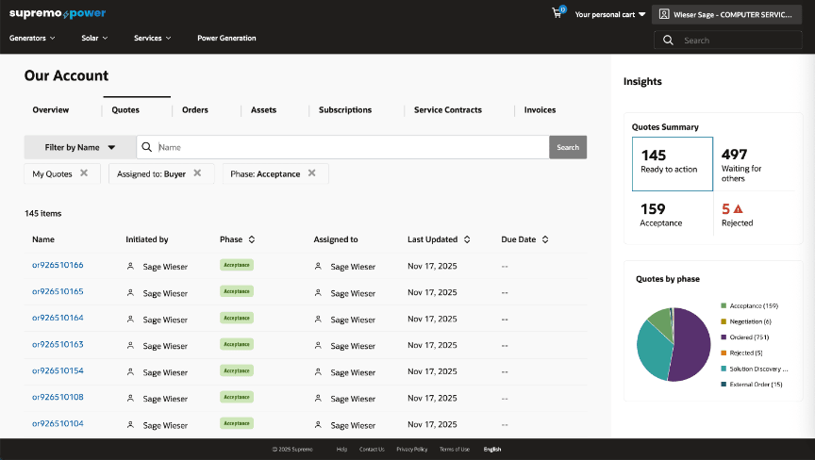The width and height of the screenshot is (815, 460).
Task: Click the red warning icon beside Rejected count
Action: (x=738, y=209)
